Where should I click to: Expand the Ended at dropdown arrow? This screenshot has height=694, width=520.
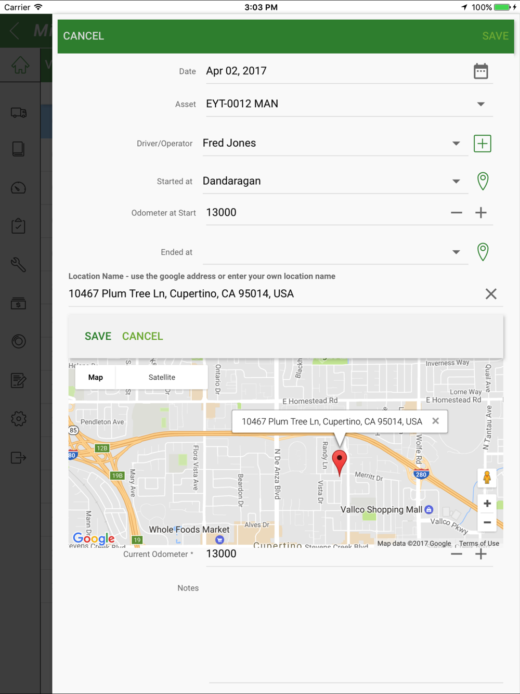coord(456,252)
